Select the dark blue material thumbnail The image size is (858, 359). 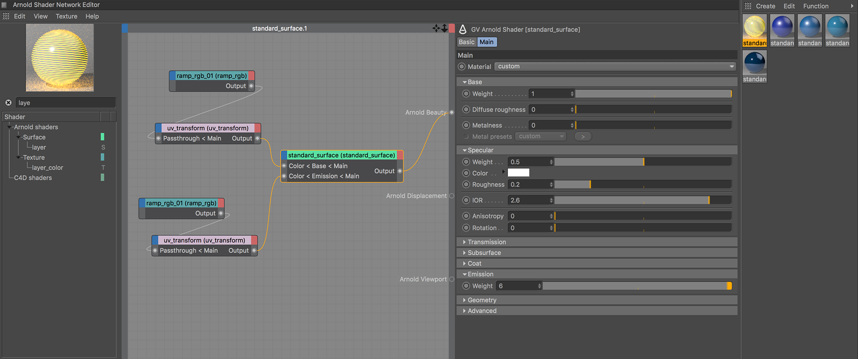point(755,63)
